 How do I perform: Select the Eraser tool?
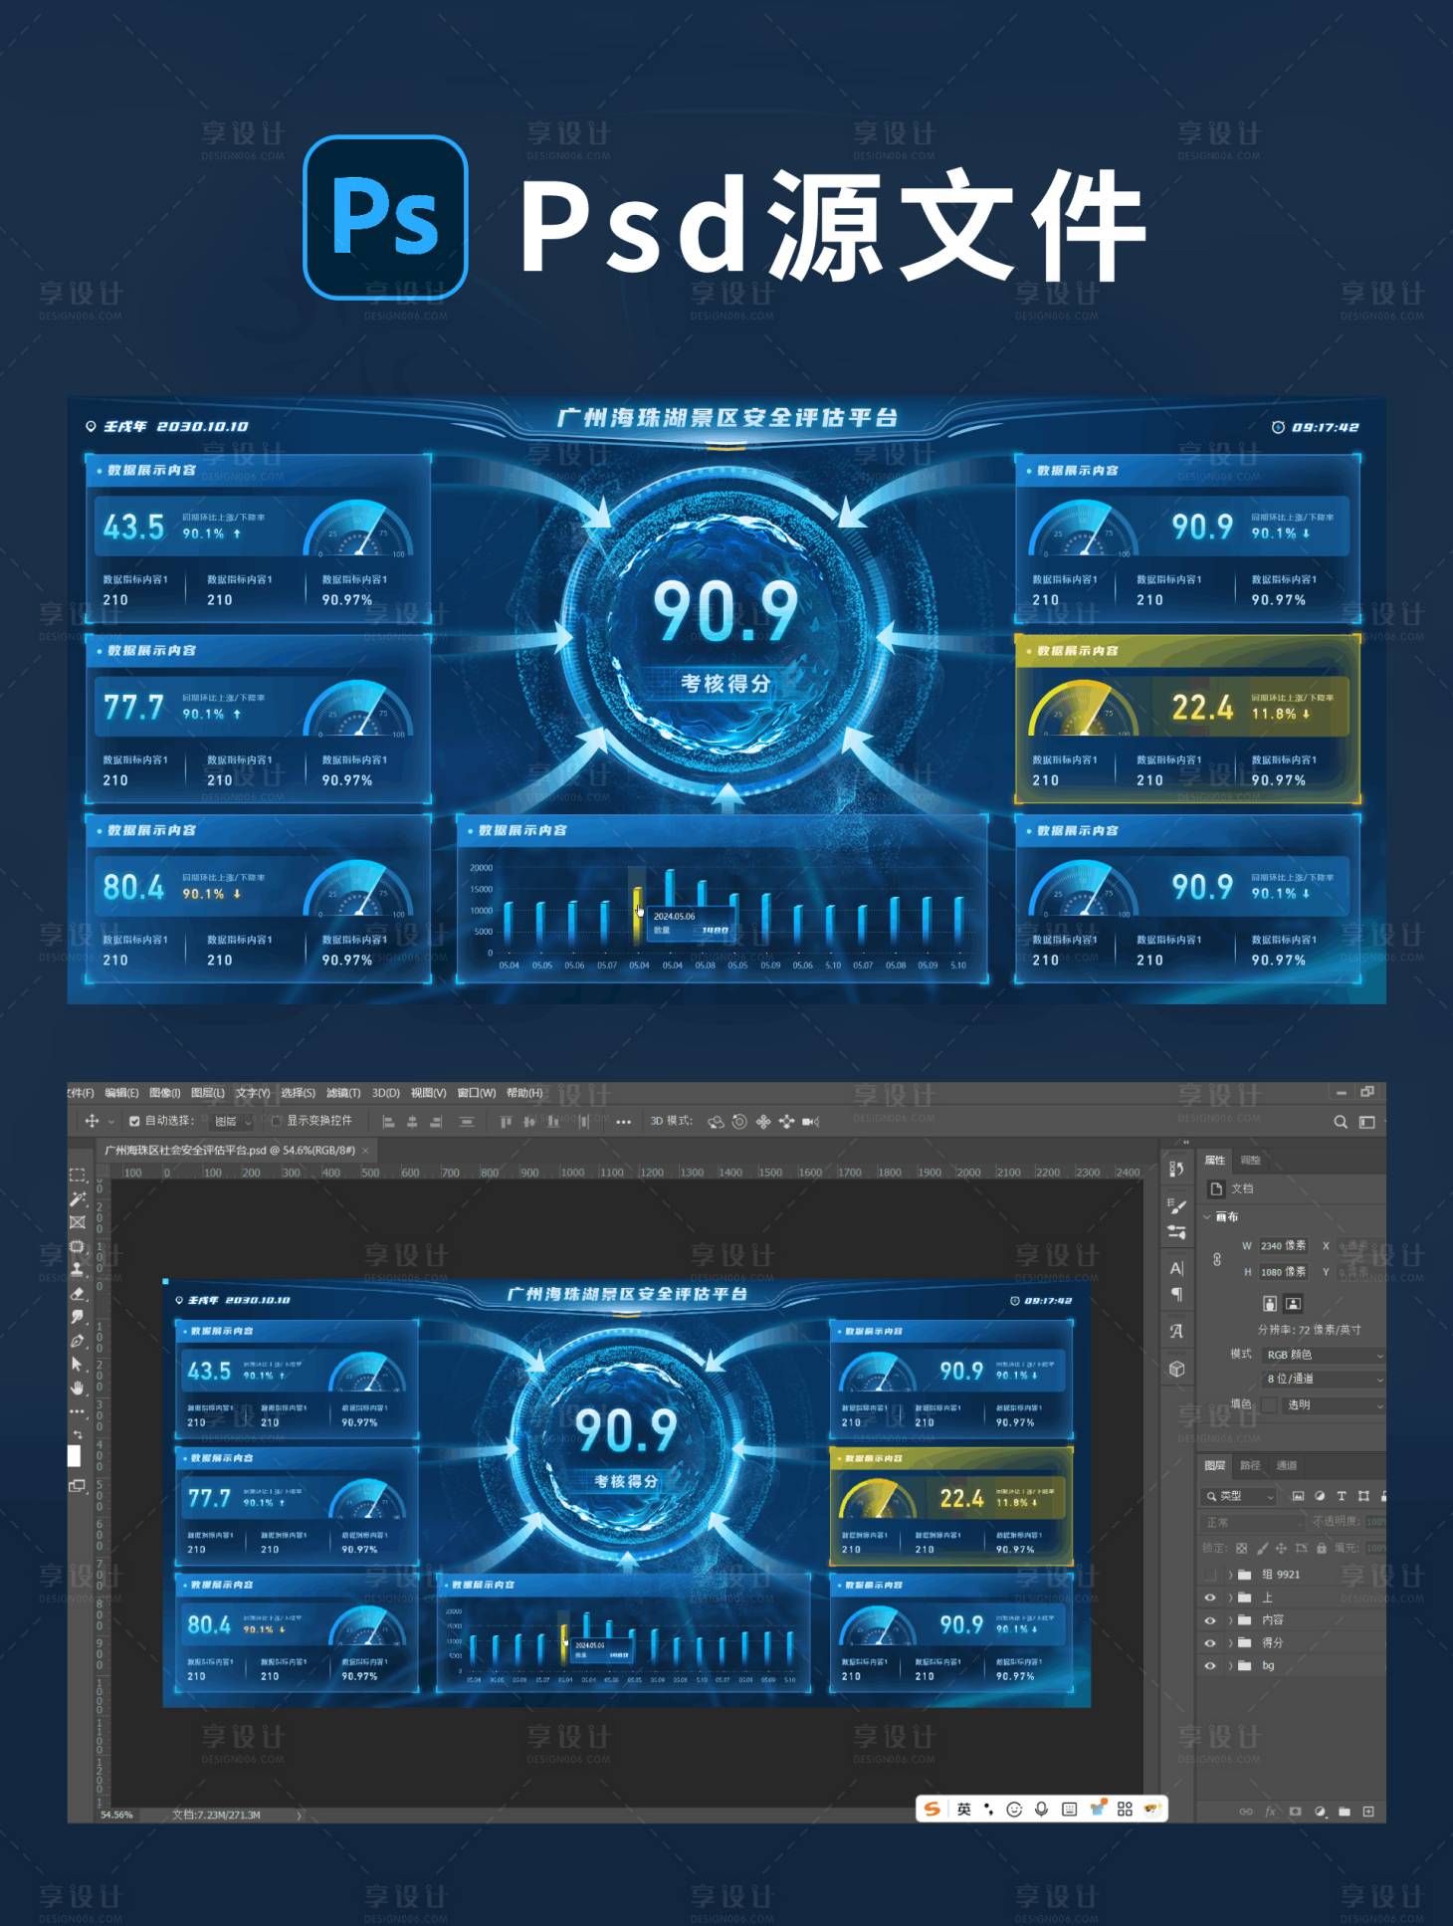click(78, 1293)
